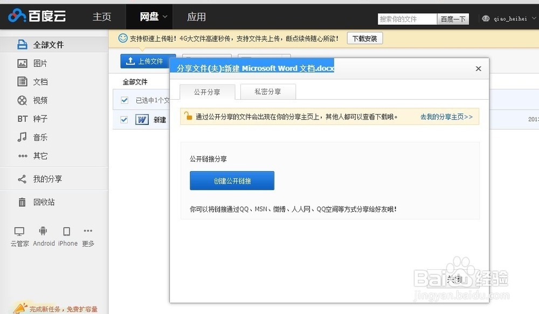
Task: Click the smiley face notice icon
Action: [x=123, y=38]
